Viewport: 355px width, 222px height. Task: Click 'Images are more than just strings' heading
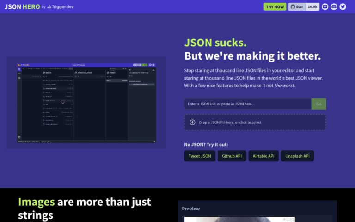(85, 209)
